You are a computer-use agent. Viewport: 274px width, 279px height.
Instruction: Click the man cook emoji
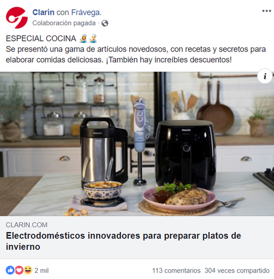click(93, 39)
